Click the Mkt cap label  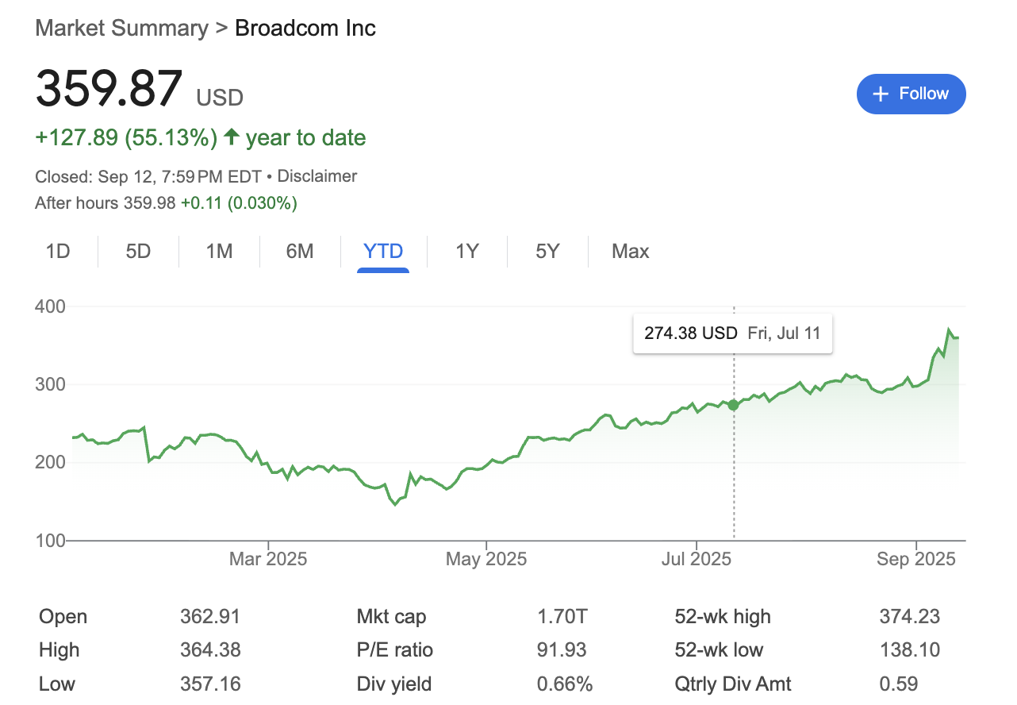pyautogui.click(x=391, y=617)
